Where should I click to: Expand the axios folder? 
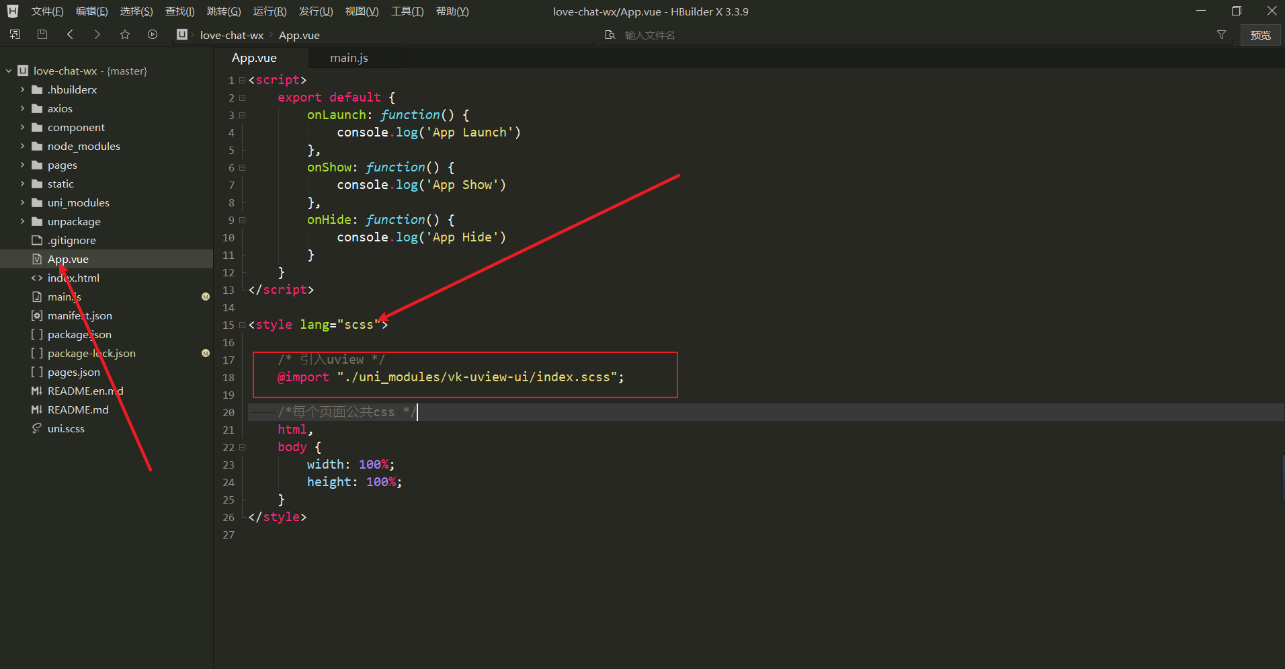click(22, 108)
